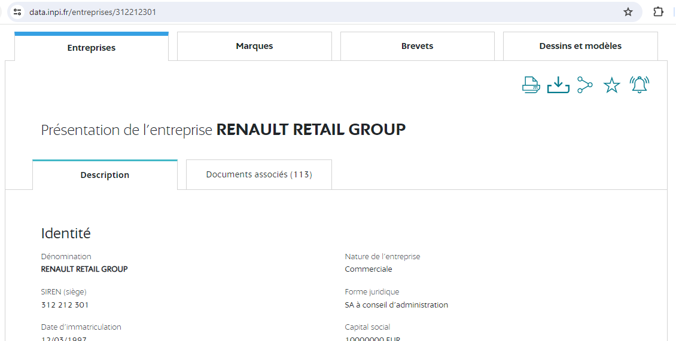Viewport: 676px width, 341px height.
Task: Share this company page
Action: pyautogui.click(x=585, y=85)
